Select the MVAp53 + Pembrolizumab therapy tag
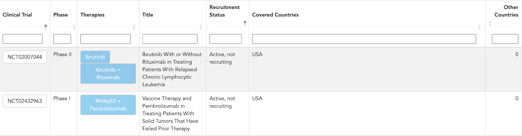 [108, 105]
